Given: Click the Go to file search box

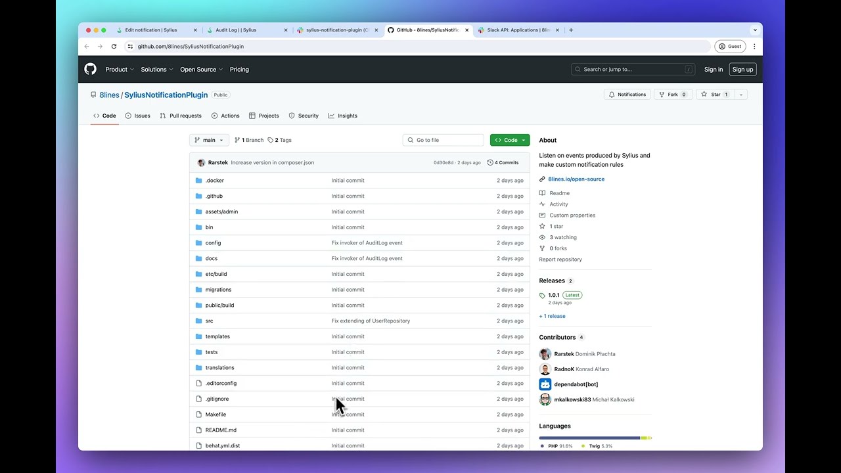Looking at the screenshot, I should [443, 139].
